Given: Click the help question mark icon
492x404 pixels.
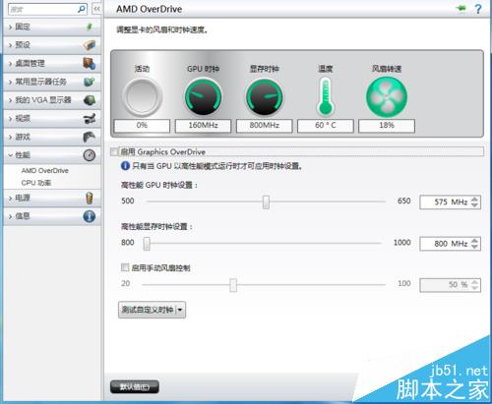Looking at the screenshot, I should click(x=478, y=9).
